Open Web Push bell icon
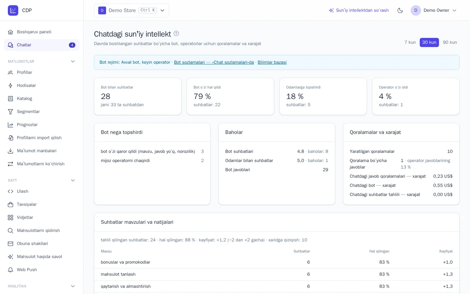The width and height of the screenshot is (470, 294). (10, 270)
